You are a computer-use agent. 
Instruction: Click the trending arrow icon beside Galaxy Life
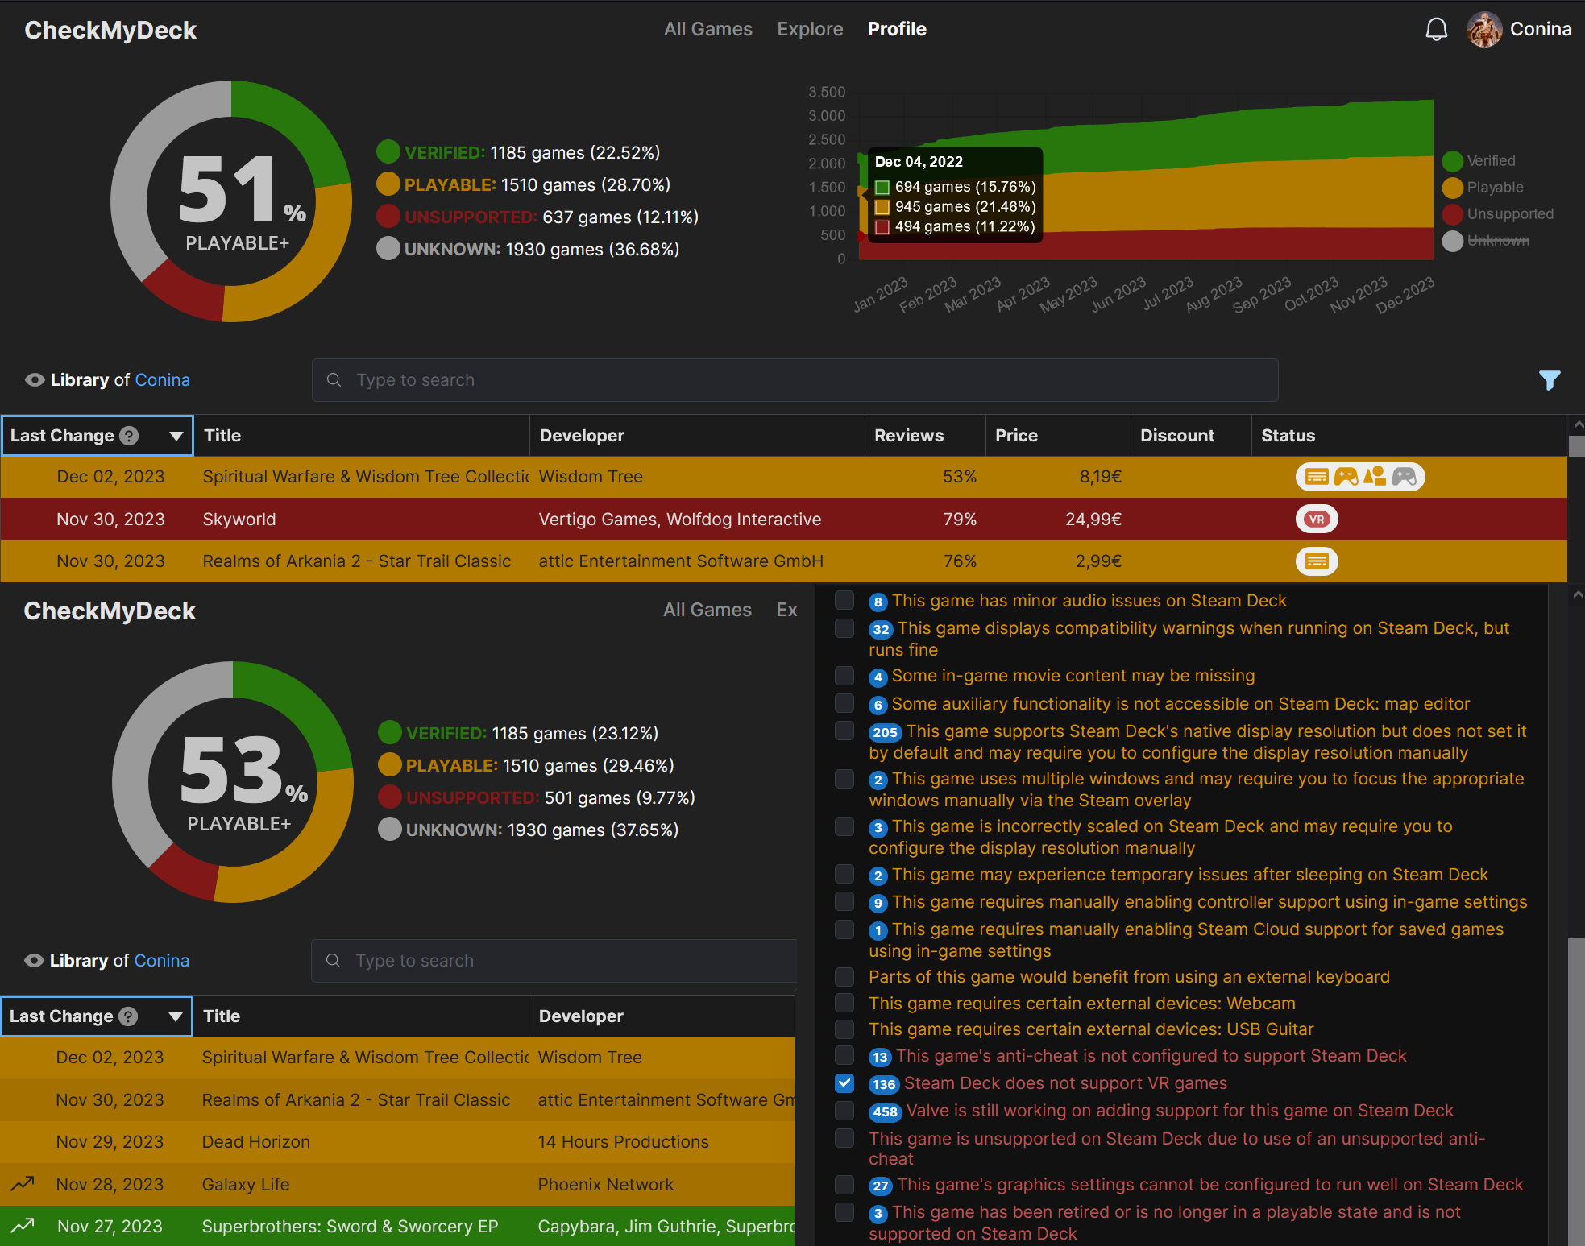(23, 1184)
